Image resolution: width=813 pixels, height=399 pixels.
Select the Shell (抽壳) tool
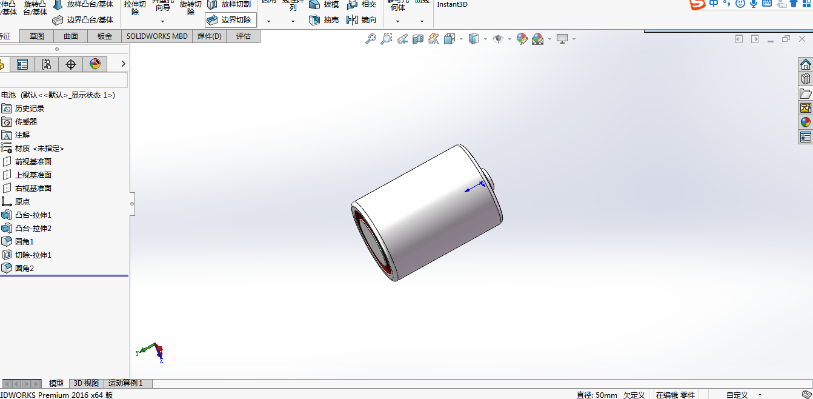coord(324,20)
